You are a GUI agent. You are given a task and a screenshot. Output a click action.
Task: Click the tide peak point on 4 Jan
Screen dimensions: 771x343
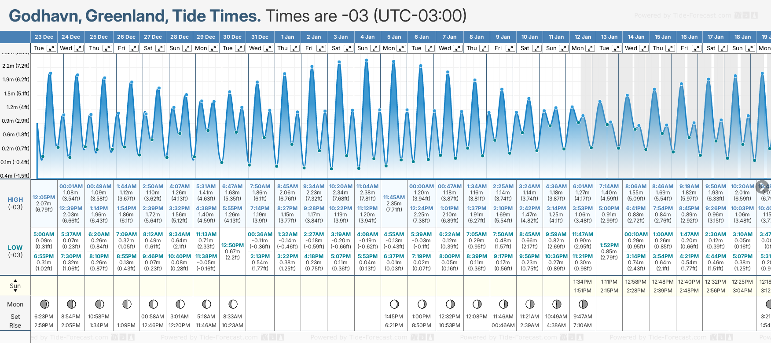pyautogui.click(x=366, y=60)
